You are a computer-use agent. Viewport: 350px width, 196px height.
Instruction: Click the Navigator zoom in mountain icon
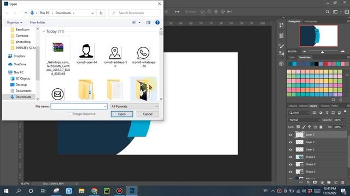pos(343,51)
